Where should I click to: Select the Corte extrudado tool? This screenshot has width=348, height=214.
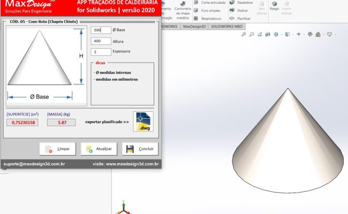pyautogui.click(x=213, y=3)
